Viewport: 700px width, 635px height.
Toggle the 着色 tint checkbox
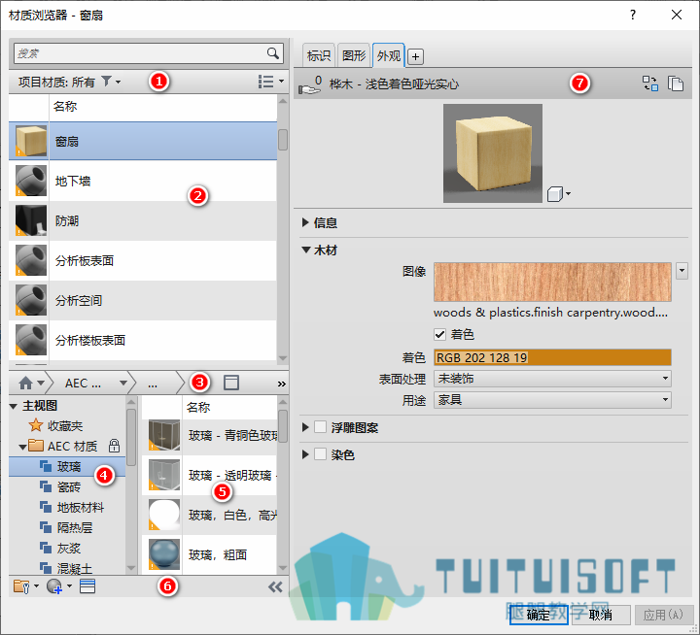pyautogui.click(x=439, y=334)
